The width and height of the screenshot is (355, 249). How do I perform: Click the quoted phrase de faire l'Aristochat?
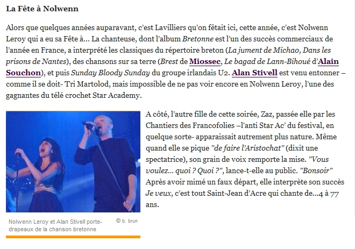[247, 148]
